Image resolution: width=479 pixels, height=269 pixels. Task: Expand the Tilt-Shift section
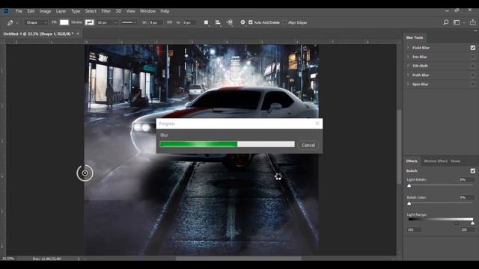coord(408,66)
